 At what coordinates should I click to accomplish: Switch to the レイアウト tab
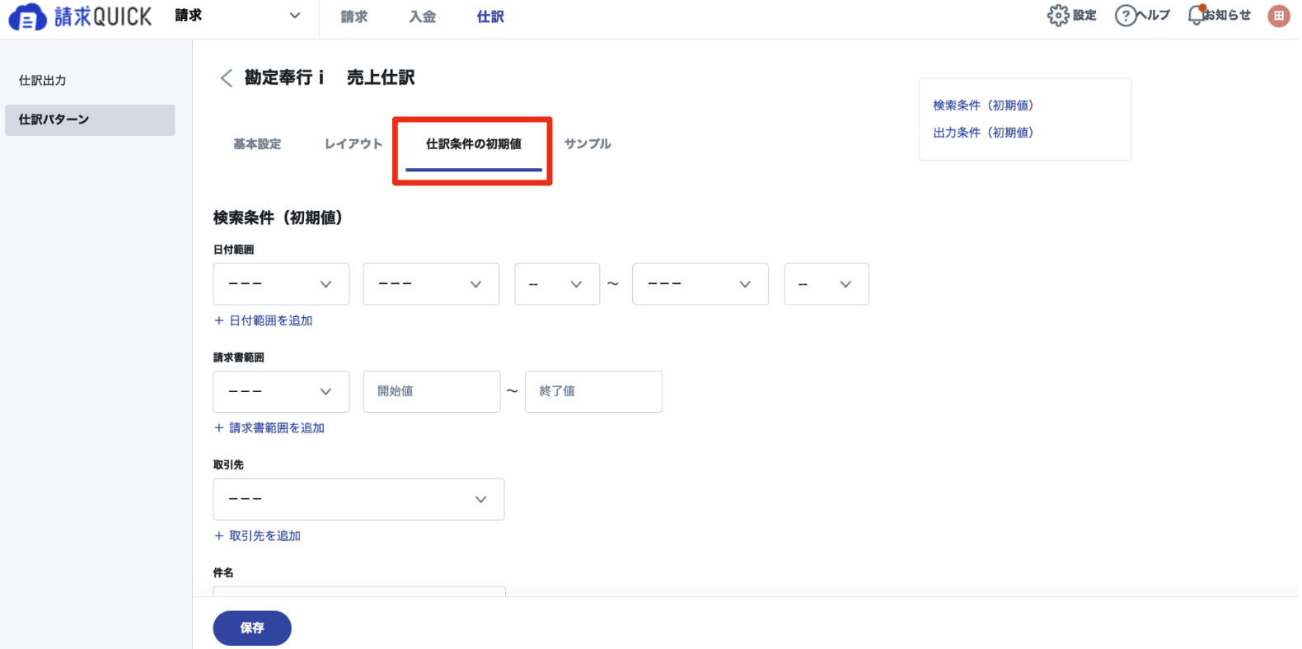pos(354,144)
